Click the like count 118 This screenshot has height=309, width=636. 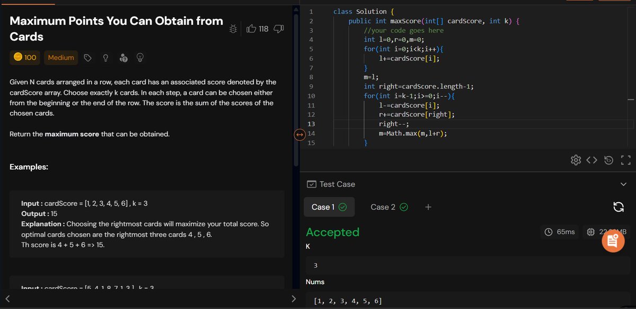263,29
